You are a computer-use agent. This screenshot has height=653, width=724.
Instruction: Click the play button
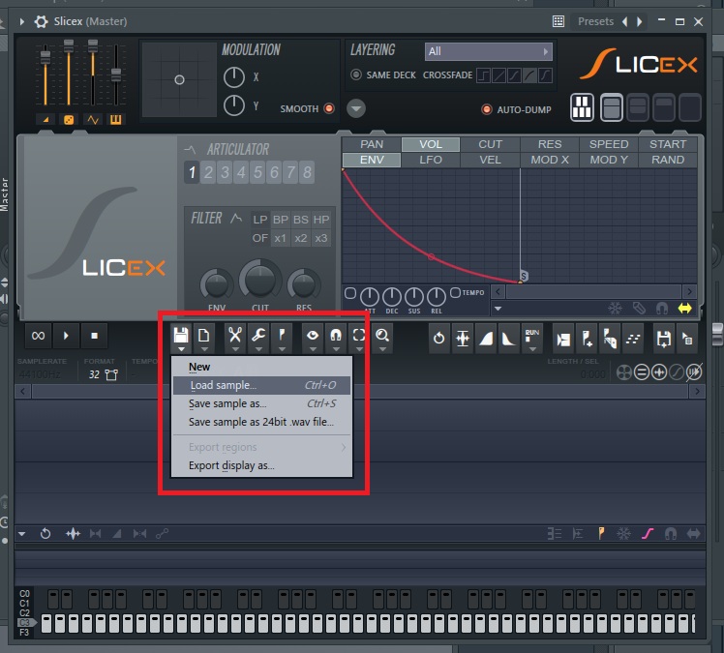[66, 336]
